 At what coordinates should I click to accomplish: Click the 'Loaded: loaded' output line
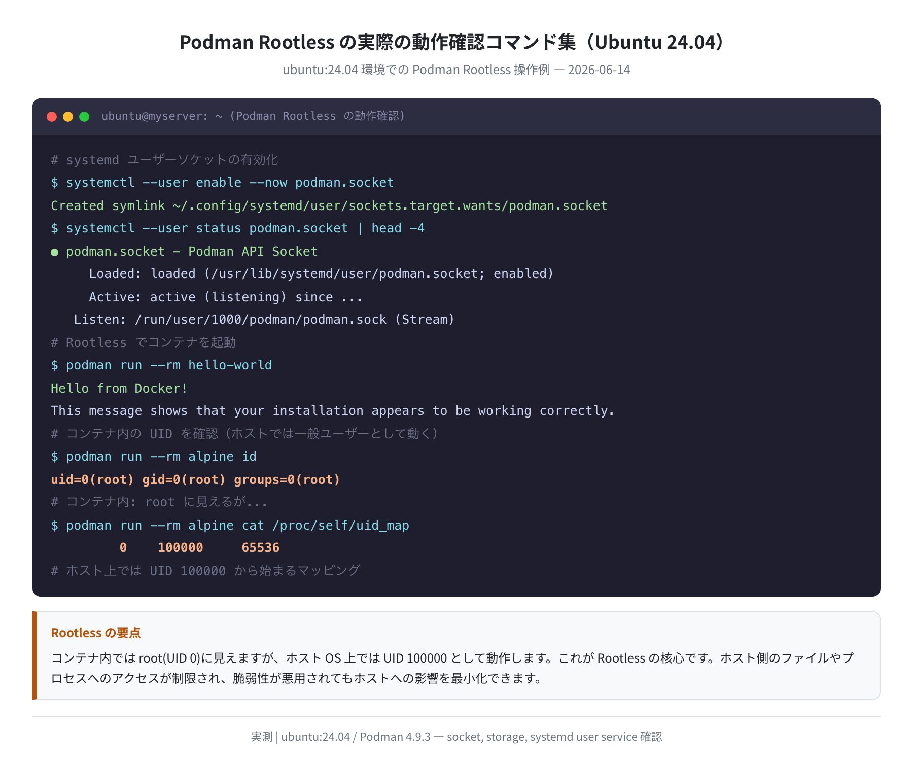[x=321, y=274]
